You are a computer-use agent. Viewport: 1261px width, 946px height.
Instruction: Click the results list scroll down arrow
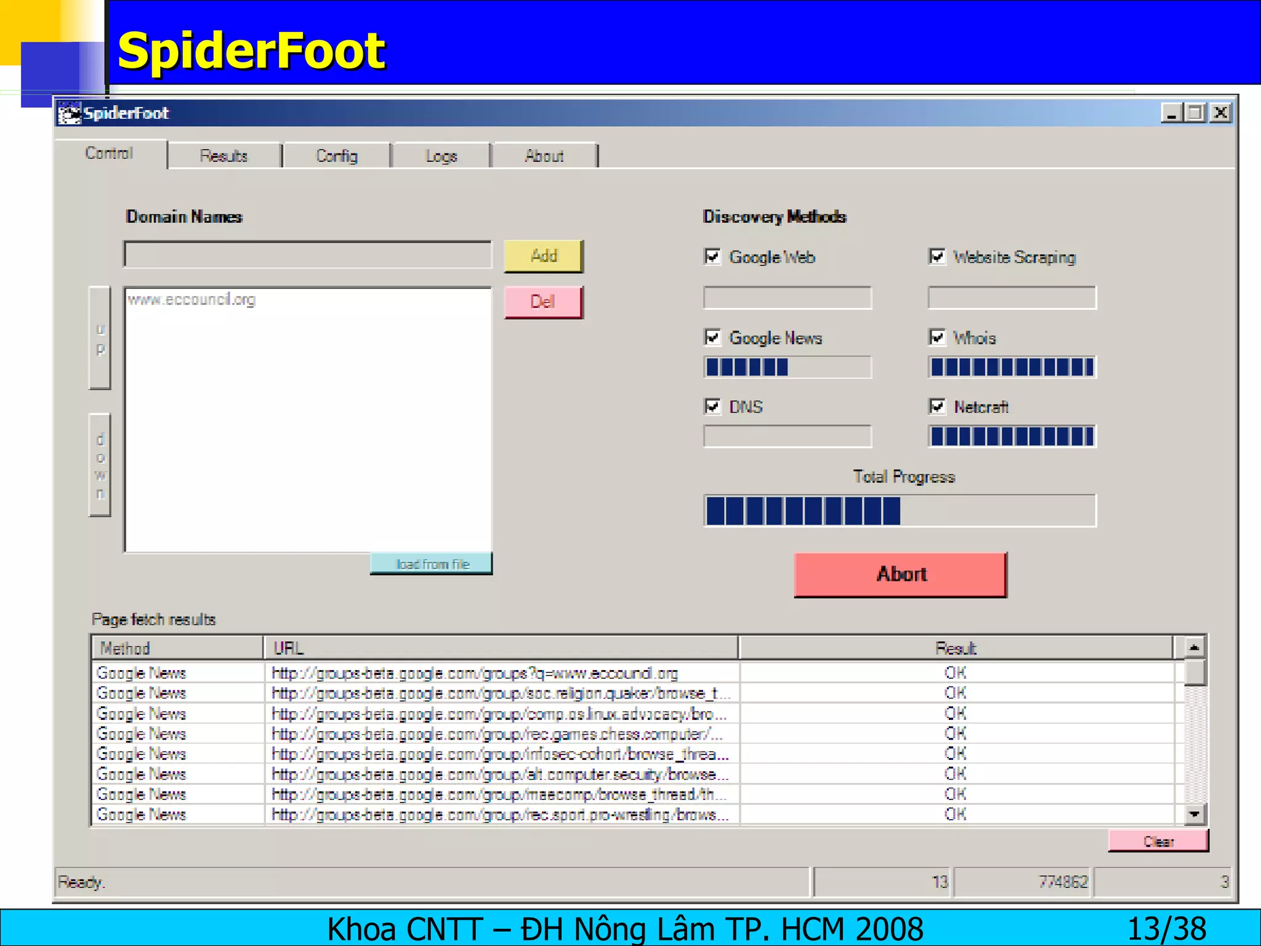click(1194, 814)
